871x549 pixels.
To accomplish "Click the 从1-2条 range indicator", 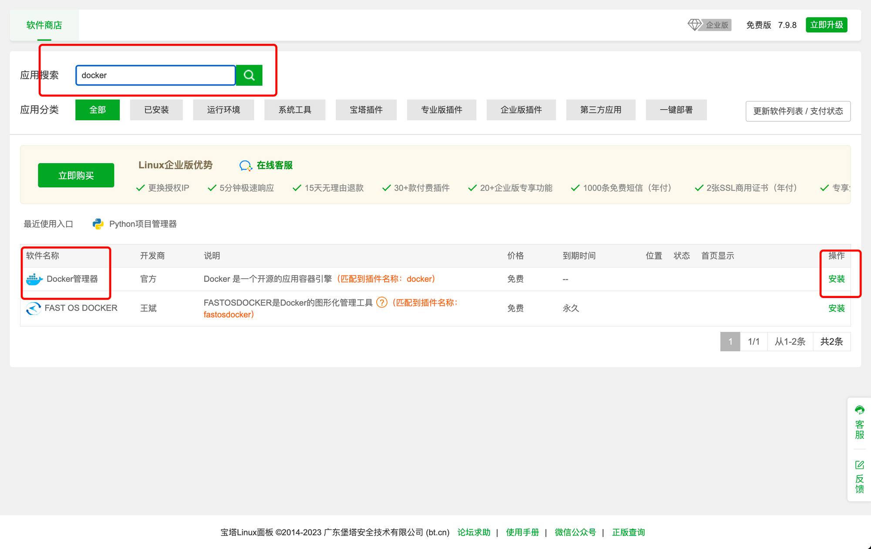I will click(x=790, y=341).
